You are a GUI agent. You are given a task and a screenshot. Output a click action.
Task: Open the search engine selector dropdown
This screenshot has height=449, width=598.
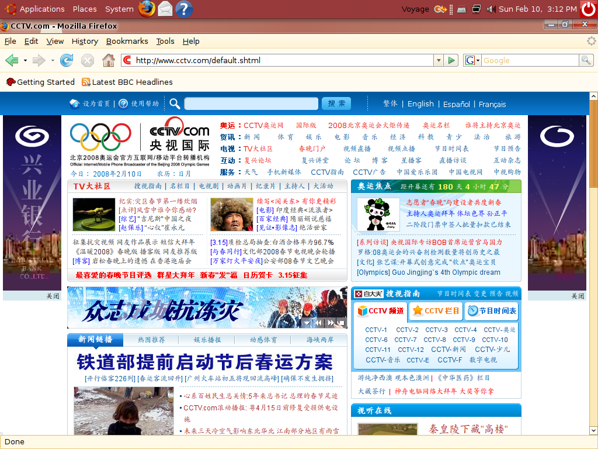[x=472, y=60]
